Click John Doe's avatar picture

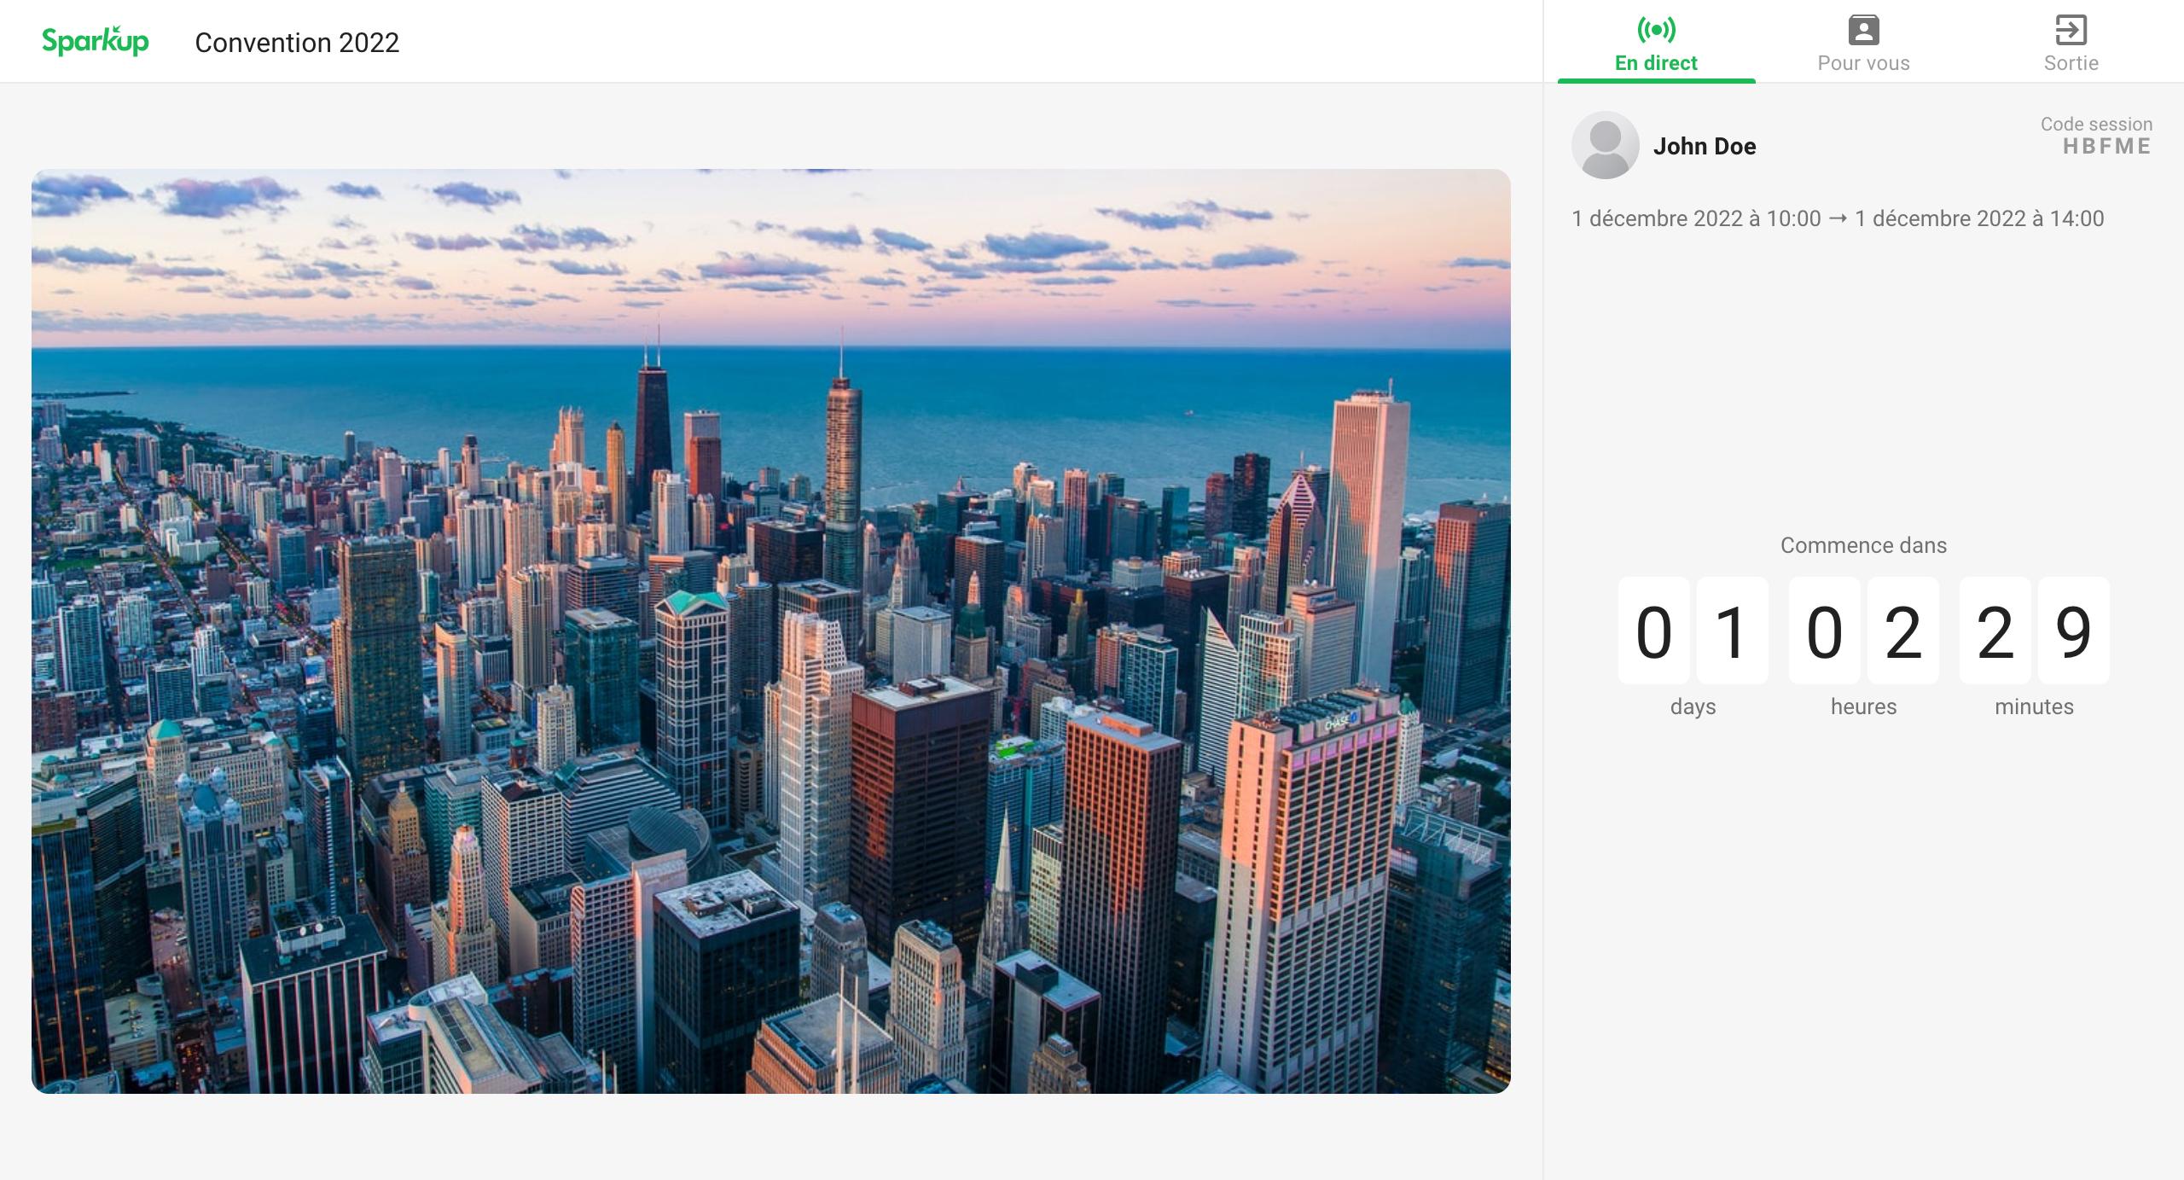pos(1605,145)
